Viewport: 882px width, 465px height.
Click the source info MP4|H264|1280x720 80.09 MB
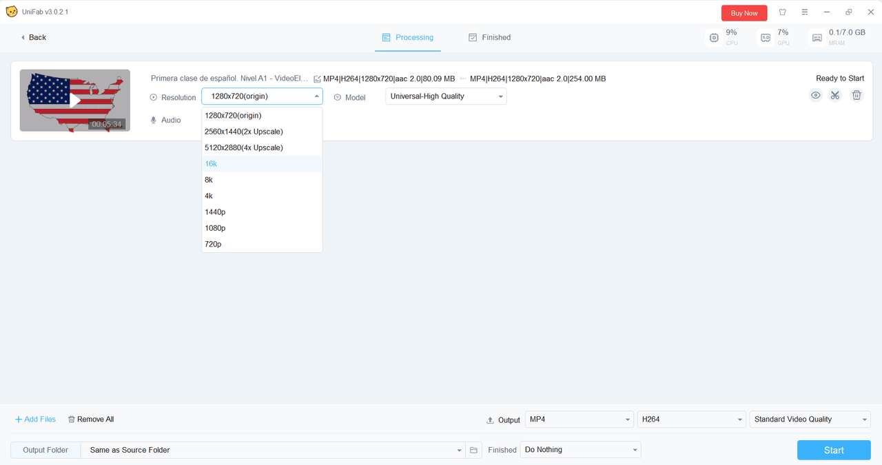coord(389,79)
